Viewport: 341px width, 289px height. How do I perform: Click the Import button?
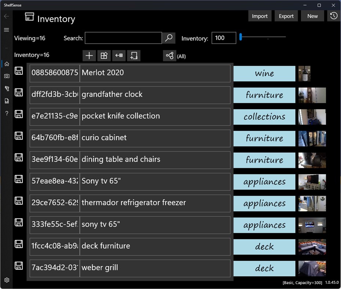coord(260,16)
